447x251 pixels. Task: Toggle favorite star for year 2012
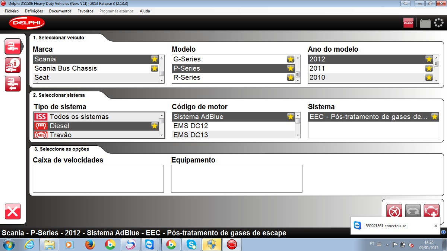click(x=429, y=59)
